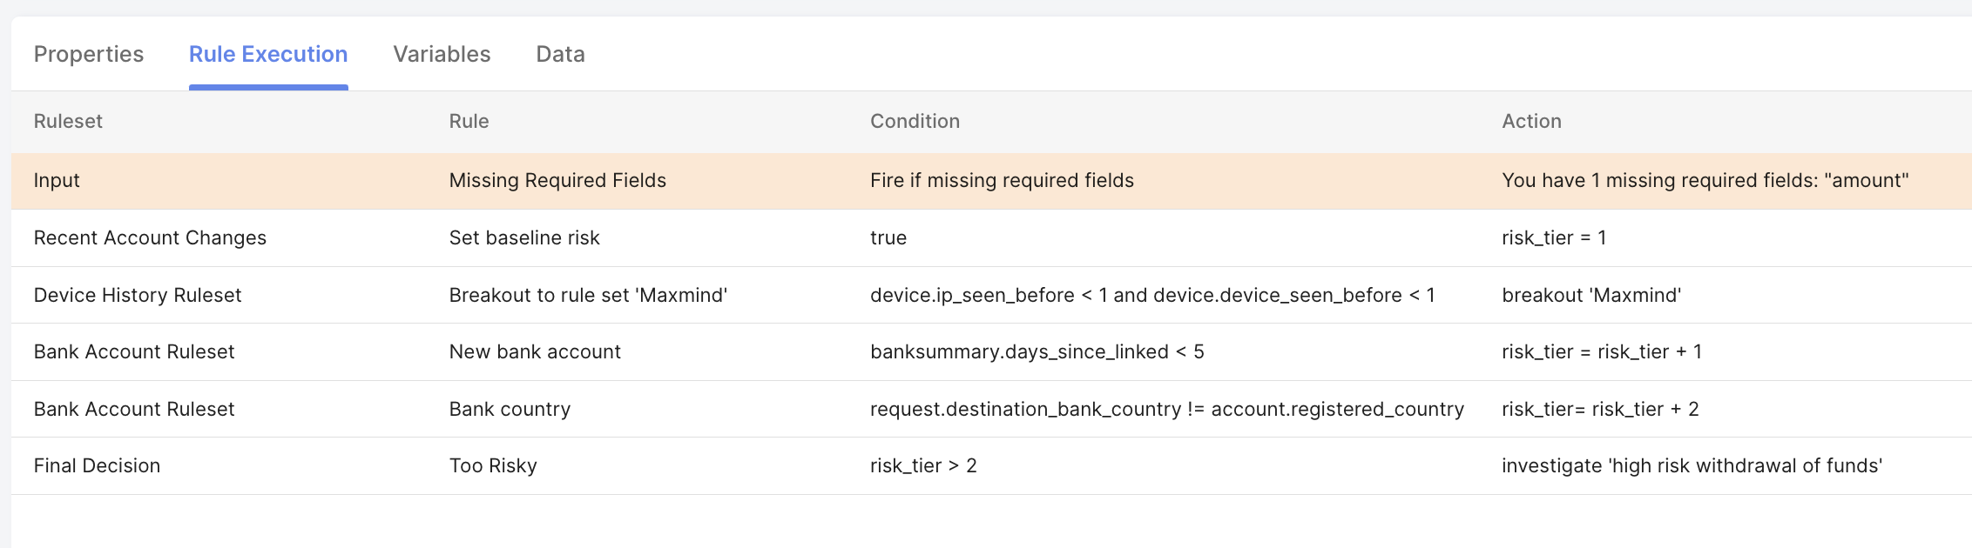This screenshot has height=548, width=1972.
Task: Click the Breakout to rule set 'Maxmind' rule
Action: [x=588, y=295]
